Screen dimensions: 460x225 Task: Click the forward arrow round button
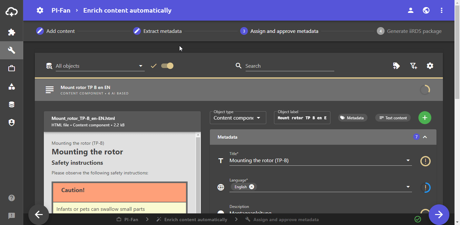(439, 215)
